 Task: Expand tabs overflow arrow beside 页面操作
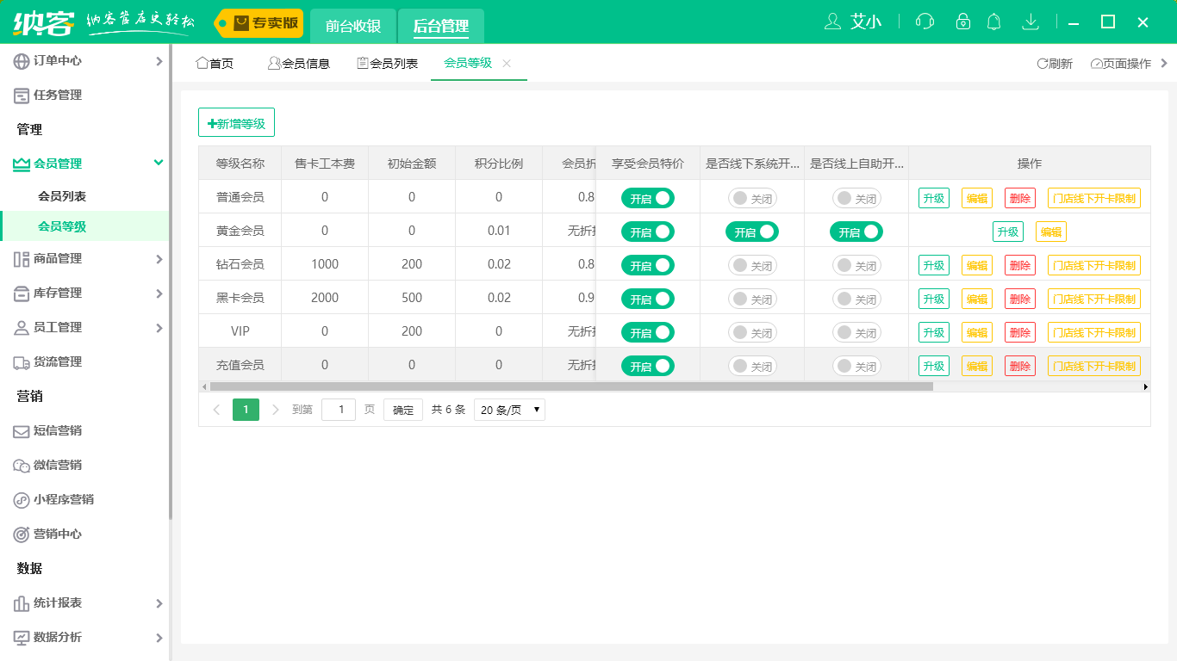point(1165,63)
